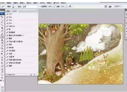This screenshot has height=92, width=127.
Task: Select the Move tool
Action: coord(2,17)
